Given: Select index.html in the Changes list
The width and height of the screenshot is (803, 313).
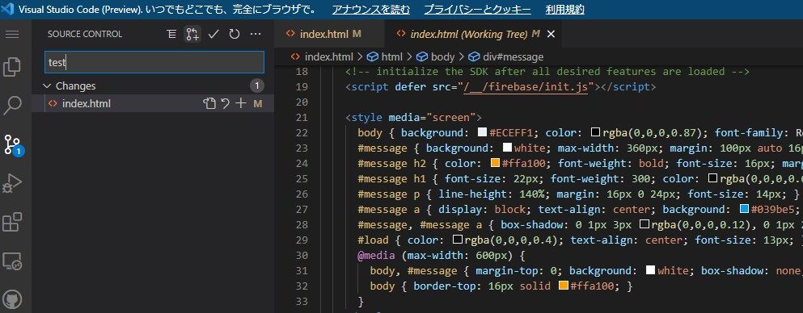Looking at the screenshot, I should 86,103.
